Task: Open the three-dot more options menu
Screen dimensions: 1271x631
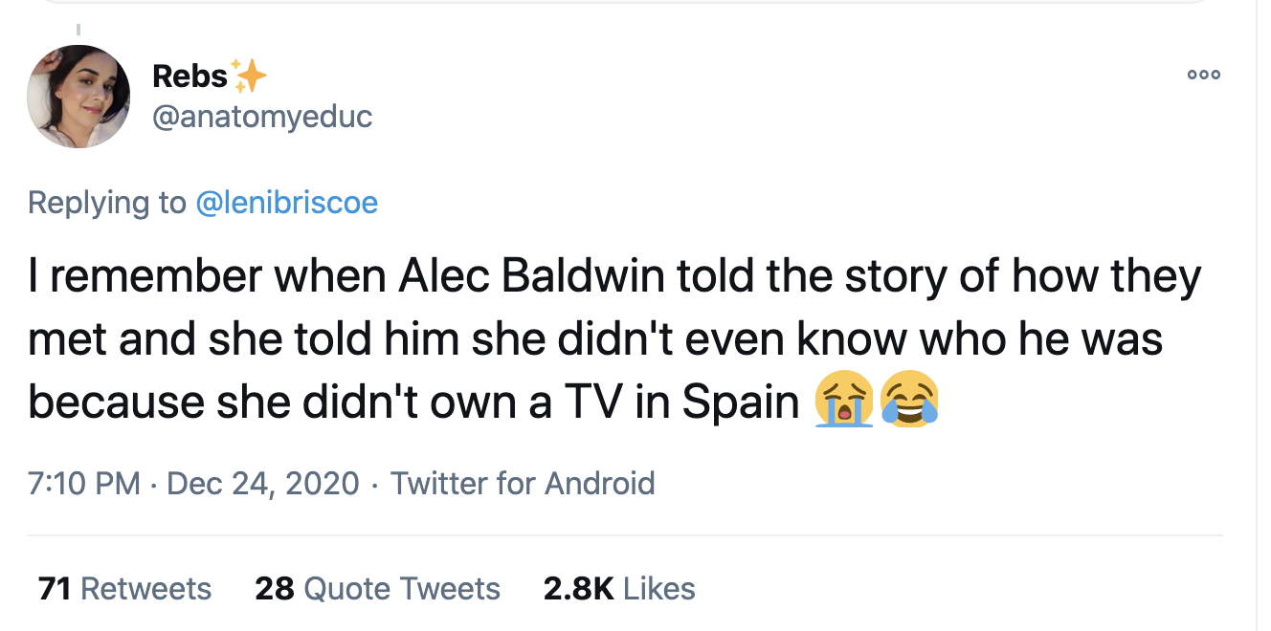Action: pos(1203,76)
